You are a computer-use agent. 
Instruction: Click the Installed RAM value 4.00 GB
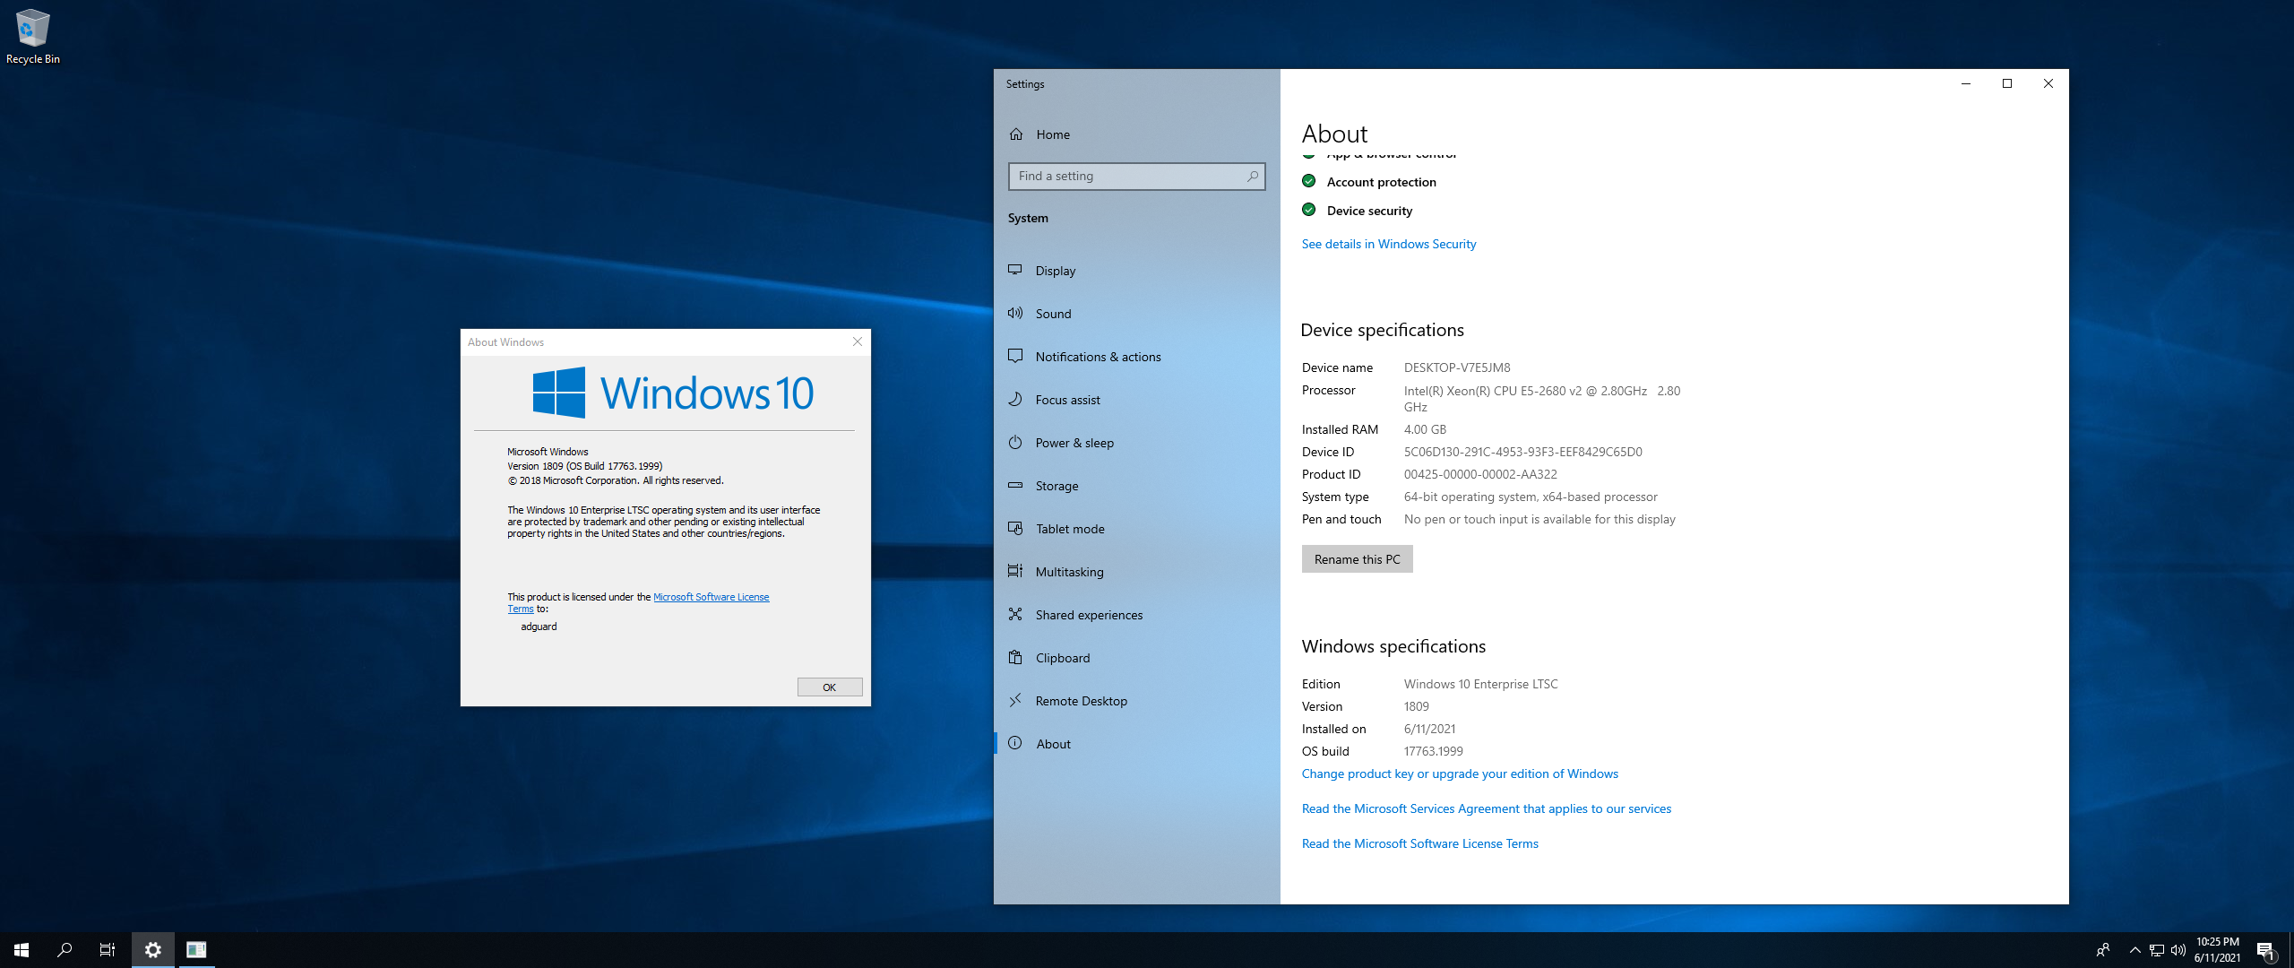tap(1425, 429)
